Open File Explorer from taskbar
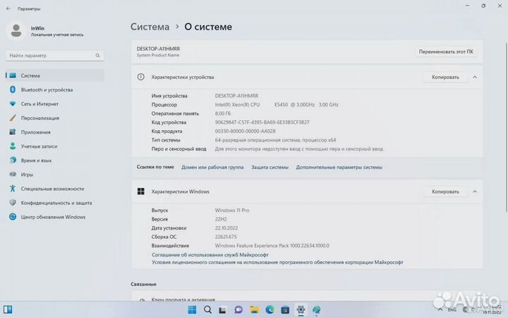This screenshot has width=508, height=318. coord(254,310)
